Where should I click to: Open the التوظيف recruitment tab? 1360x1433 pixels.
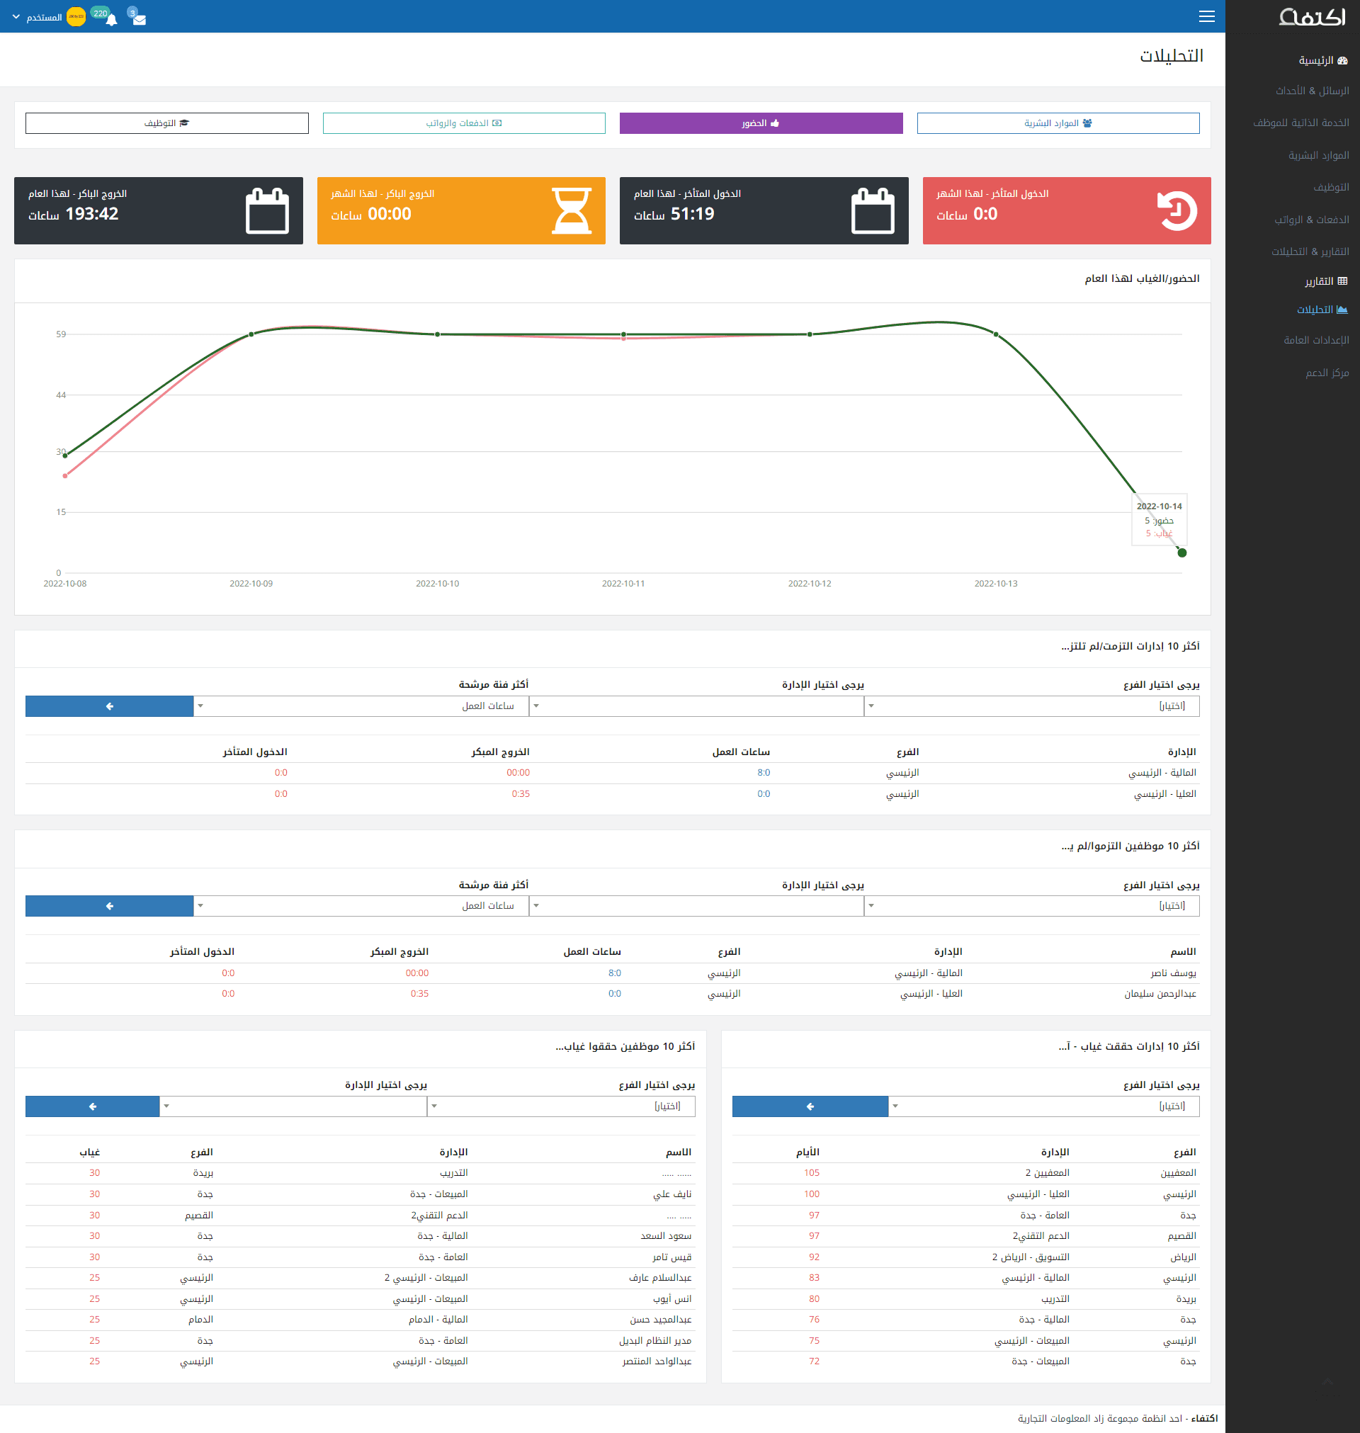[x=166, y=123]
